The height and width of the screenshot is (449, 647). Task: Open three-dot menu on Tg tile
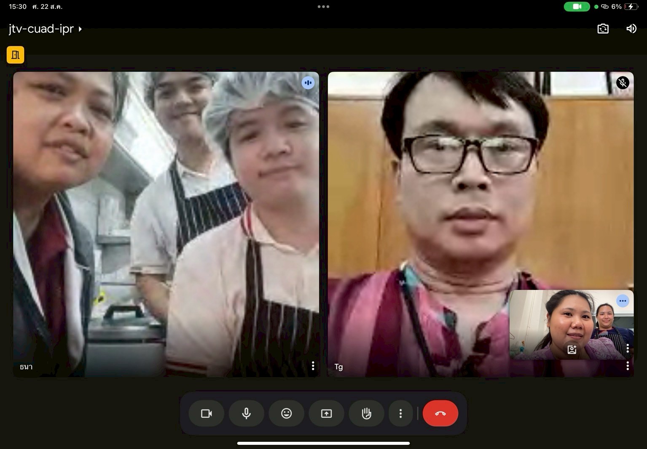627,366
